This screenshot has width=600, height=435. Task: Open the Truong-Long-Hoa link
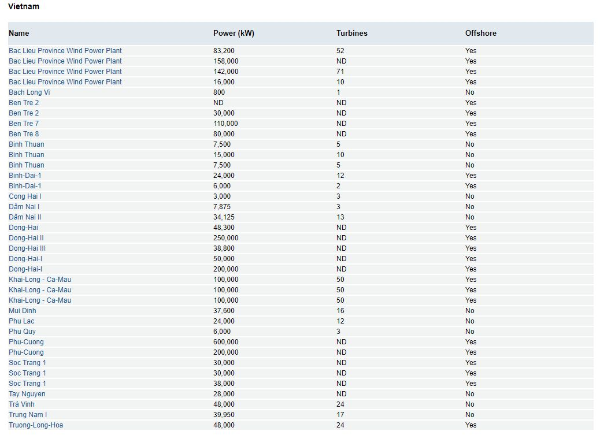tap(36, 425)
